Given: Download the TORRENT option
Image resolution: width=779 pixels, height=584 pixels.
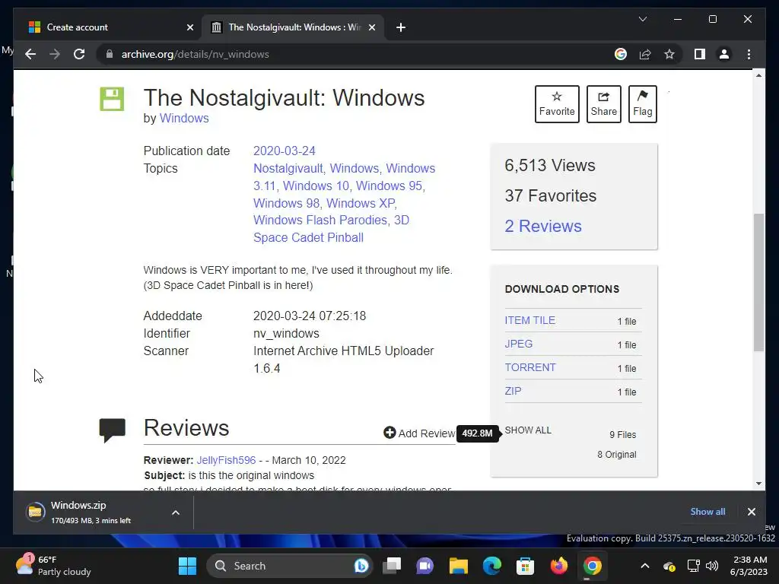Looking at the screenshot, I should pyautogui.click(x=530, y=367).
